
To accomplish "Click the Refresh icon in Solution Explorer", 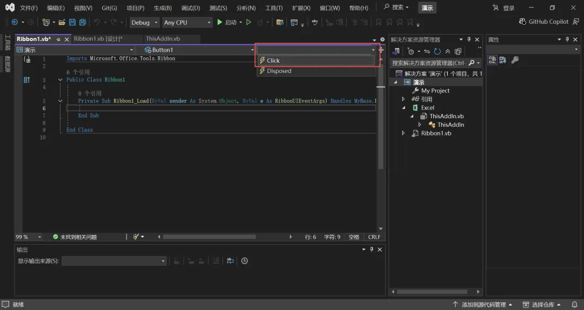I will tap(437, 51).
